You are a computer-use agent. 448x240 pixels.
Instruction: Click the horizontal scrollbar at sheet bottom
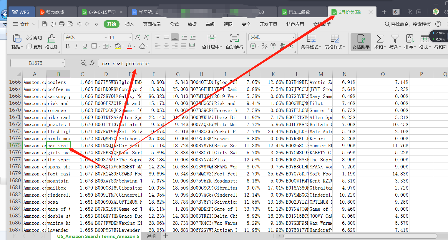tap(361, 236)
